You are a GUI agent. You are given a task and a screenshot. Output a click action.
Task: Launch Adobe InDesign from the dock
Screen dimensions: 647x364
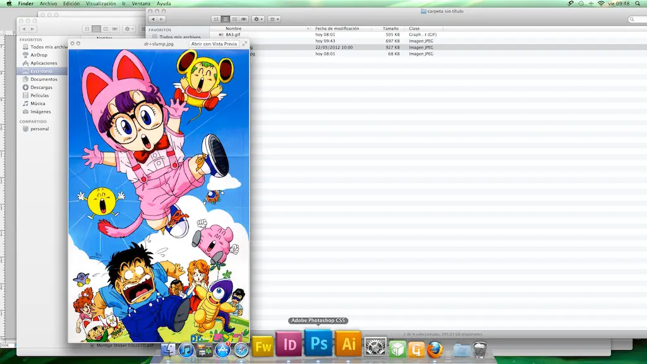(288, 343)
